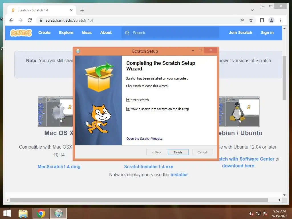Open the Create menu item on Scratch site
The image size is (292, 219).
coord(44,33)
